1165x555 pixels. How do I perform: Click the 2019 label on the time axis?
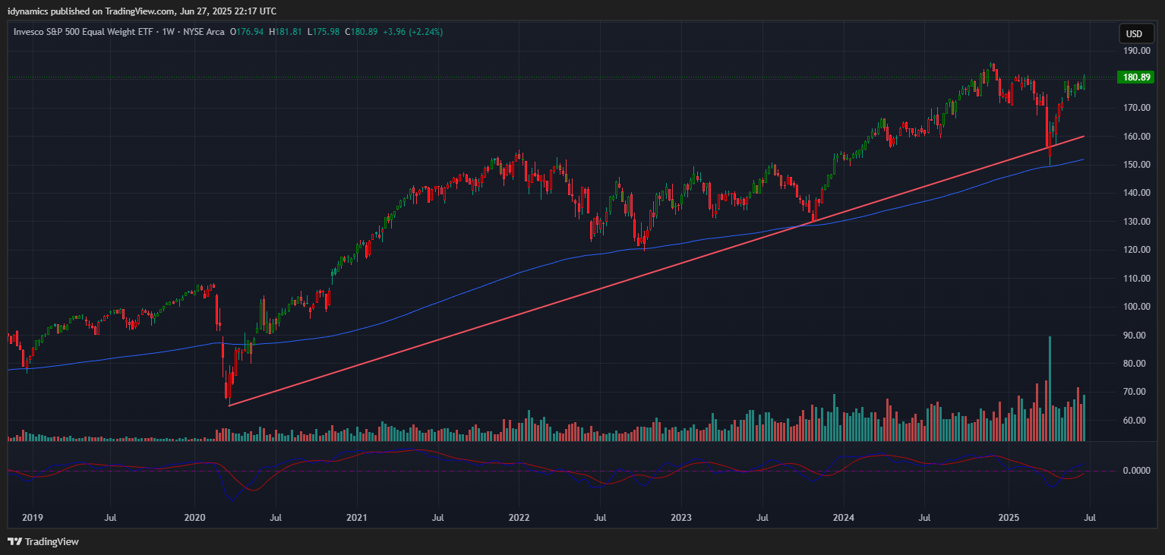coord(33,518)
